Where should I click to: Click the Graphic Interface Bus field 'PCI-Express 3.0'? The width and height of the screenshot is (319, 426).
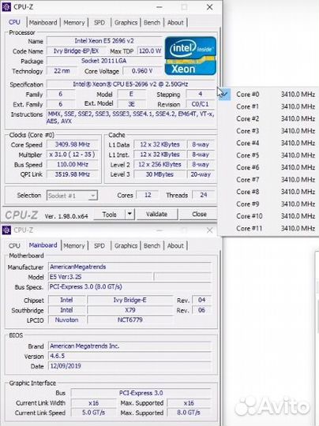click(141, 393)
